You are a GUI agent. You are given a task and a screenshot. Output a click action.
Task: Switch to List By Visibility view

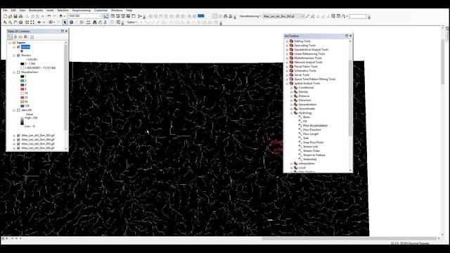[x=20, y=37]
